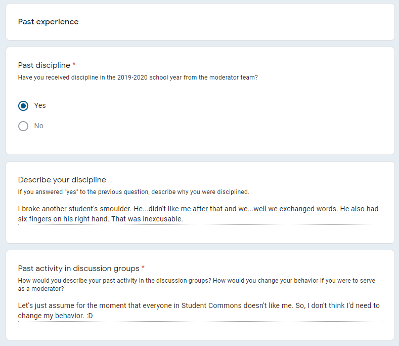Click the "Past activity in discussion groups" title
This screenshot has height=346, width=399.
coord(78,268)
